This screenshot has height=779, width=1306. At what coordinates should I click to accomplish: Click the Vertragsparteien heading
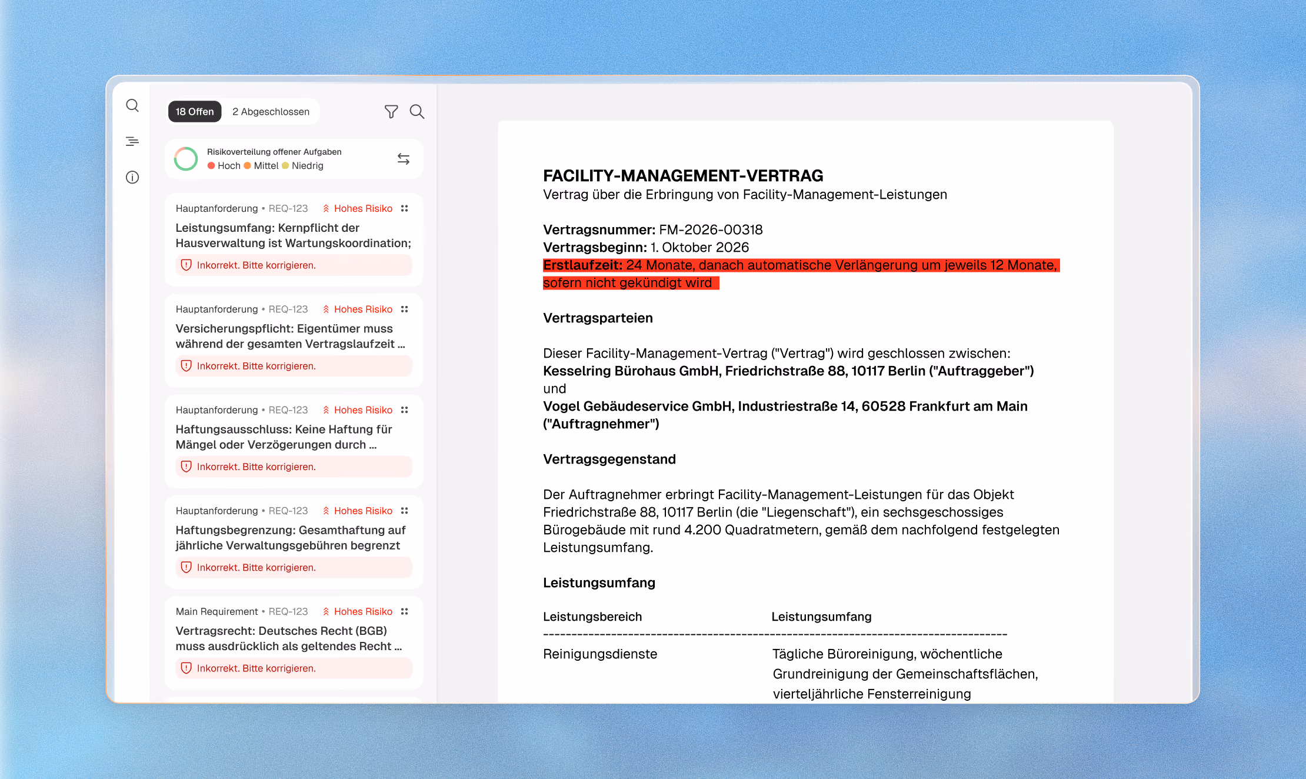click(x=598, y=318)
